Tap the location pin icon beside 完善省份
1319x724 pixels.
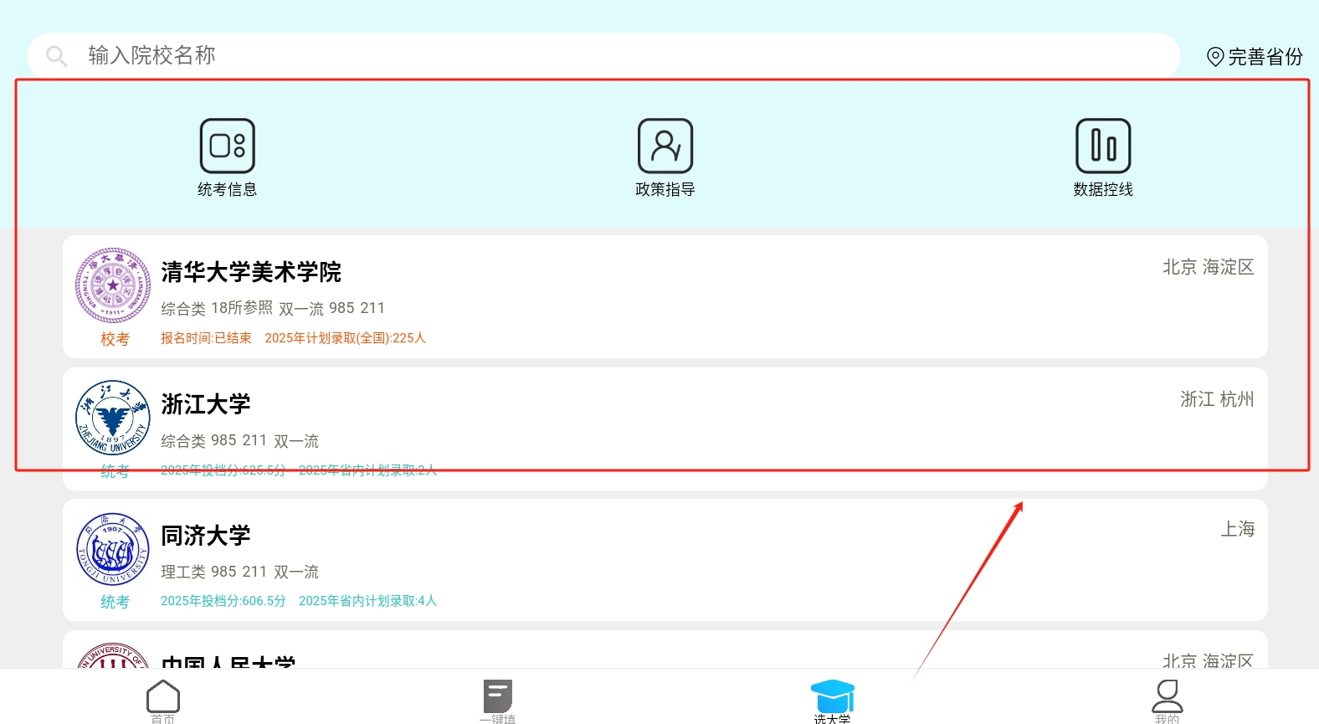point(1215,57)
